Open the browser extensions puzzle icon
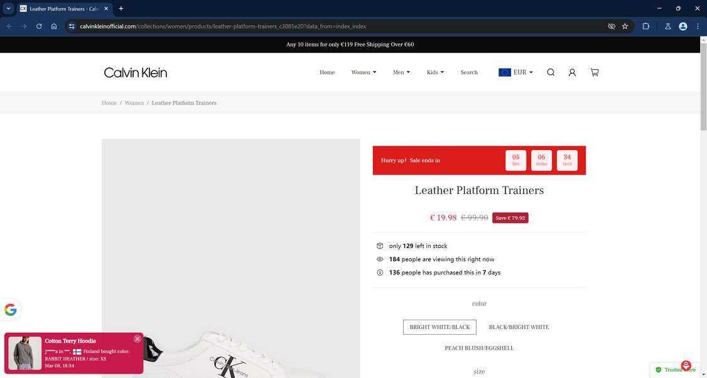Viewport: 707px width, 378px height. click(x=645, y=26)
